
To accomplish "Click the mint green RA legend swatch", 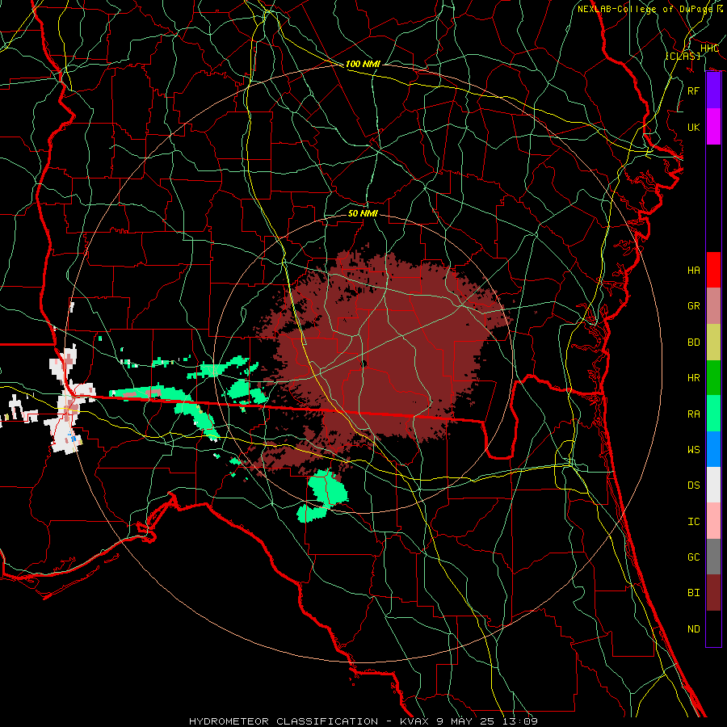I will 713,414.
